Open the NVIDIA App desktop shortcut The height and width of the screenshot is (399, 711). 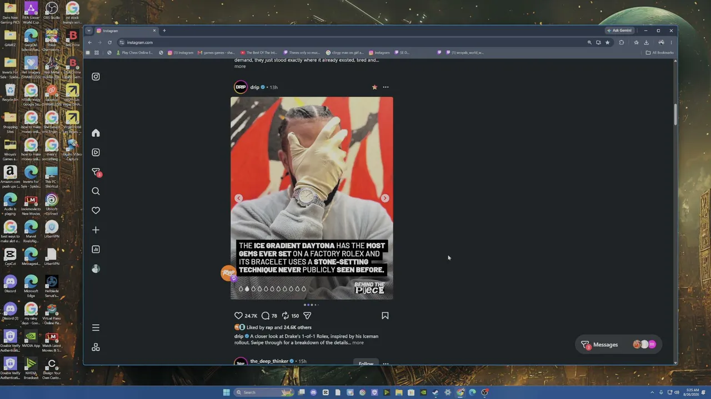[x=31, y=339]
